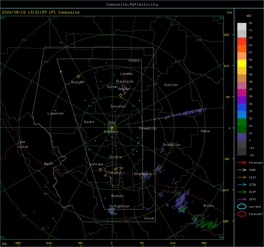The height and width of the screenshot is (247, 264).
Task: Click the yellow diamond marker above Calgary
Action: 116,169
